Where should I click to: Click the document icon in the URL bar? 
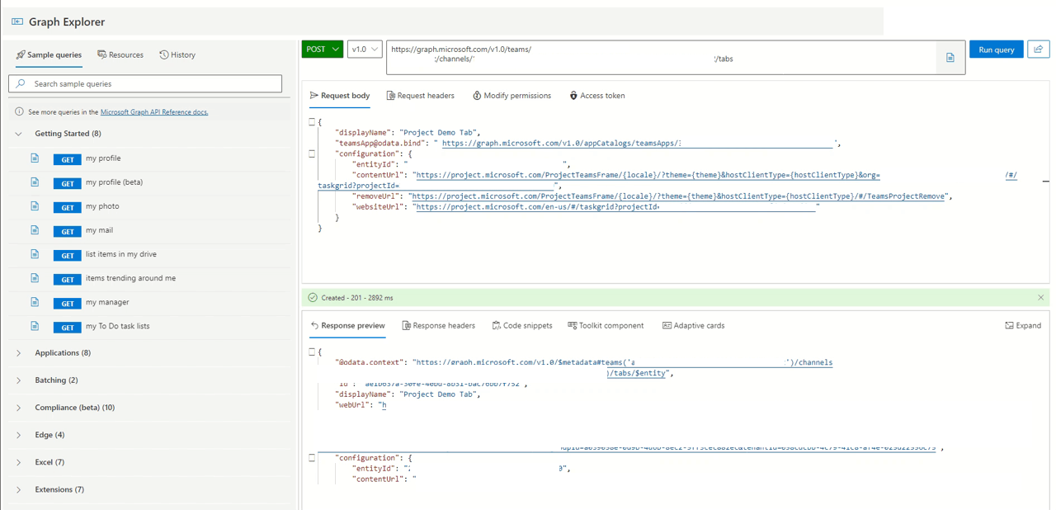tap(950, 58)
